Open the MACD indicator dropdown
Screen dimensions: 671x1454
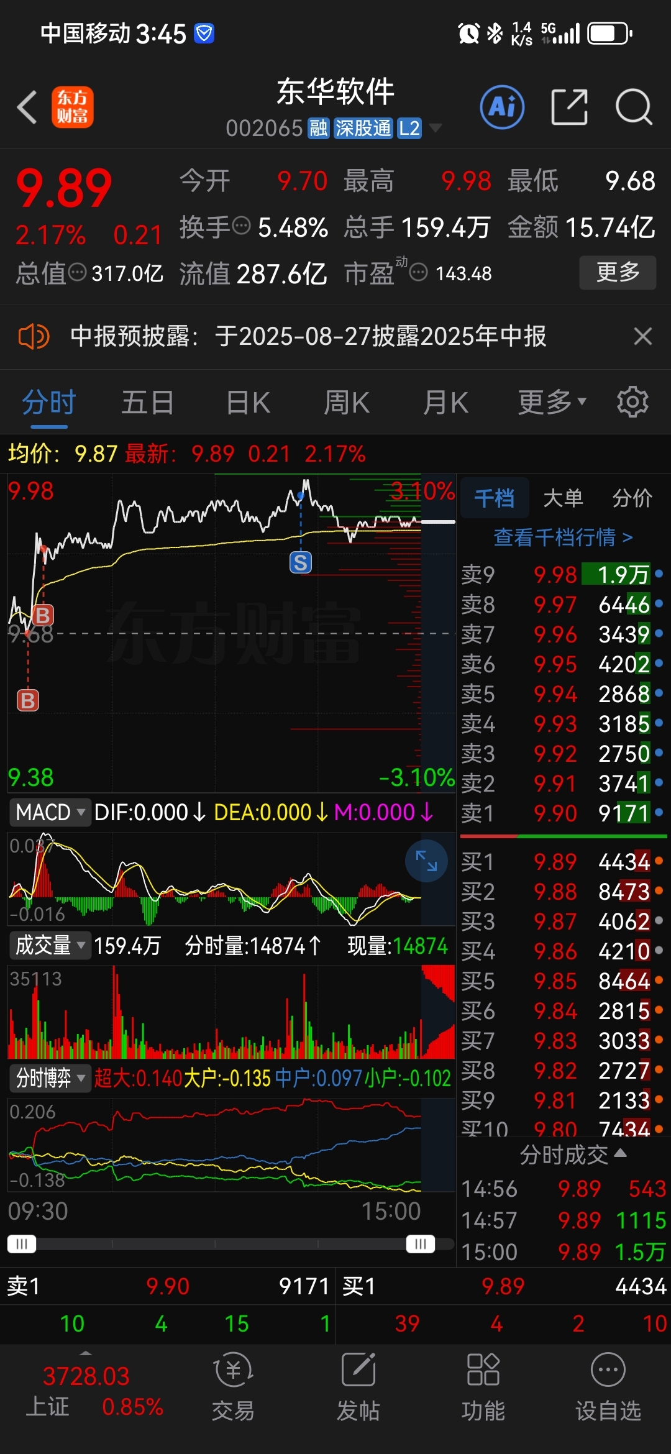(x=50, y=812)
